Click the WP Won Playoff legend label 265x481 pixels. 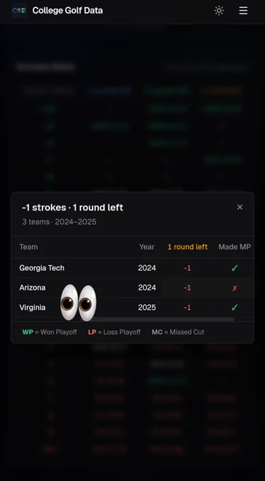pyautogui.click(x=49, y=332)
